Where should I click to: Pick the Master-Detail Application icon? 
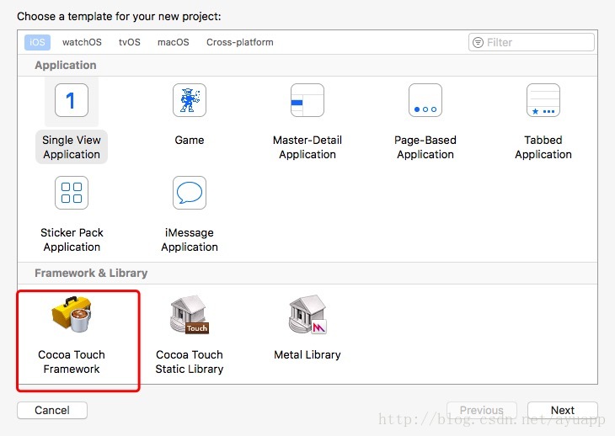point(307,100)
